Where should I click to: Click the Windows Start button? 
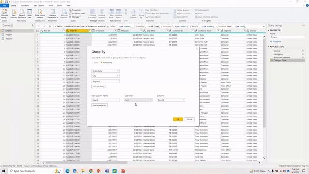click(x=4, y=171)
